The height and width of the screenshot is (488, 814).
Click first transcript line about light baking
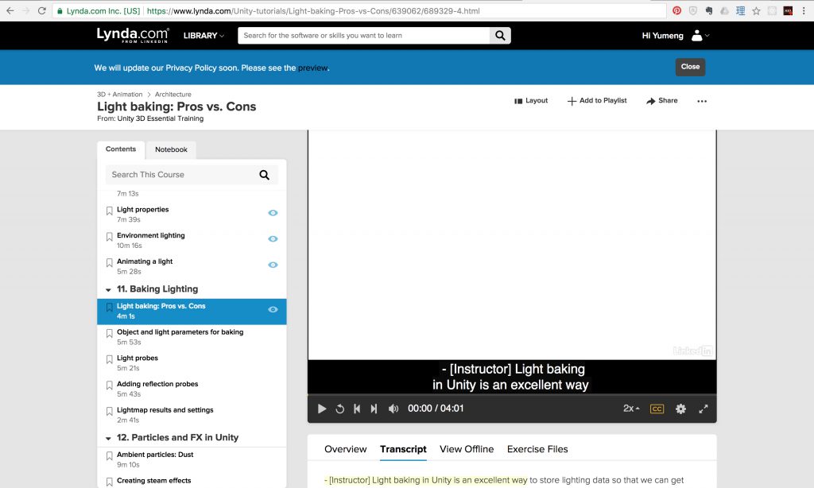[x=426, y=480]
